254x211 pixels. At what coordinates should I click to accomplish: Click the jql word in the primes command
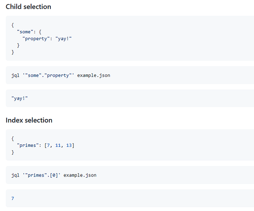tap(15, 175)
